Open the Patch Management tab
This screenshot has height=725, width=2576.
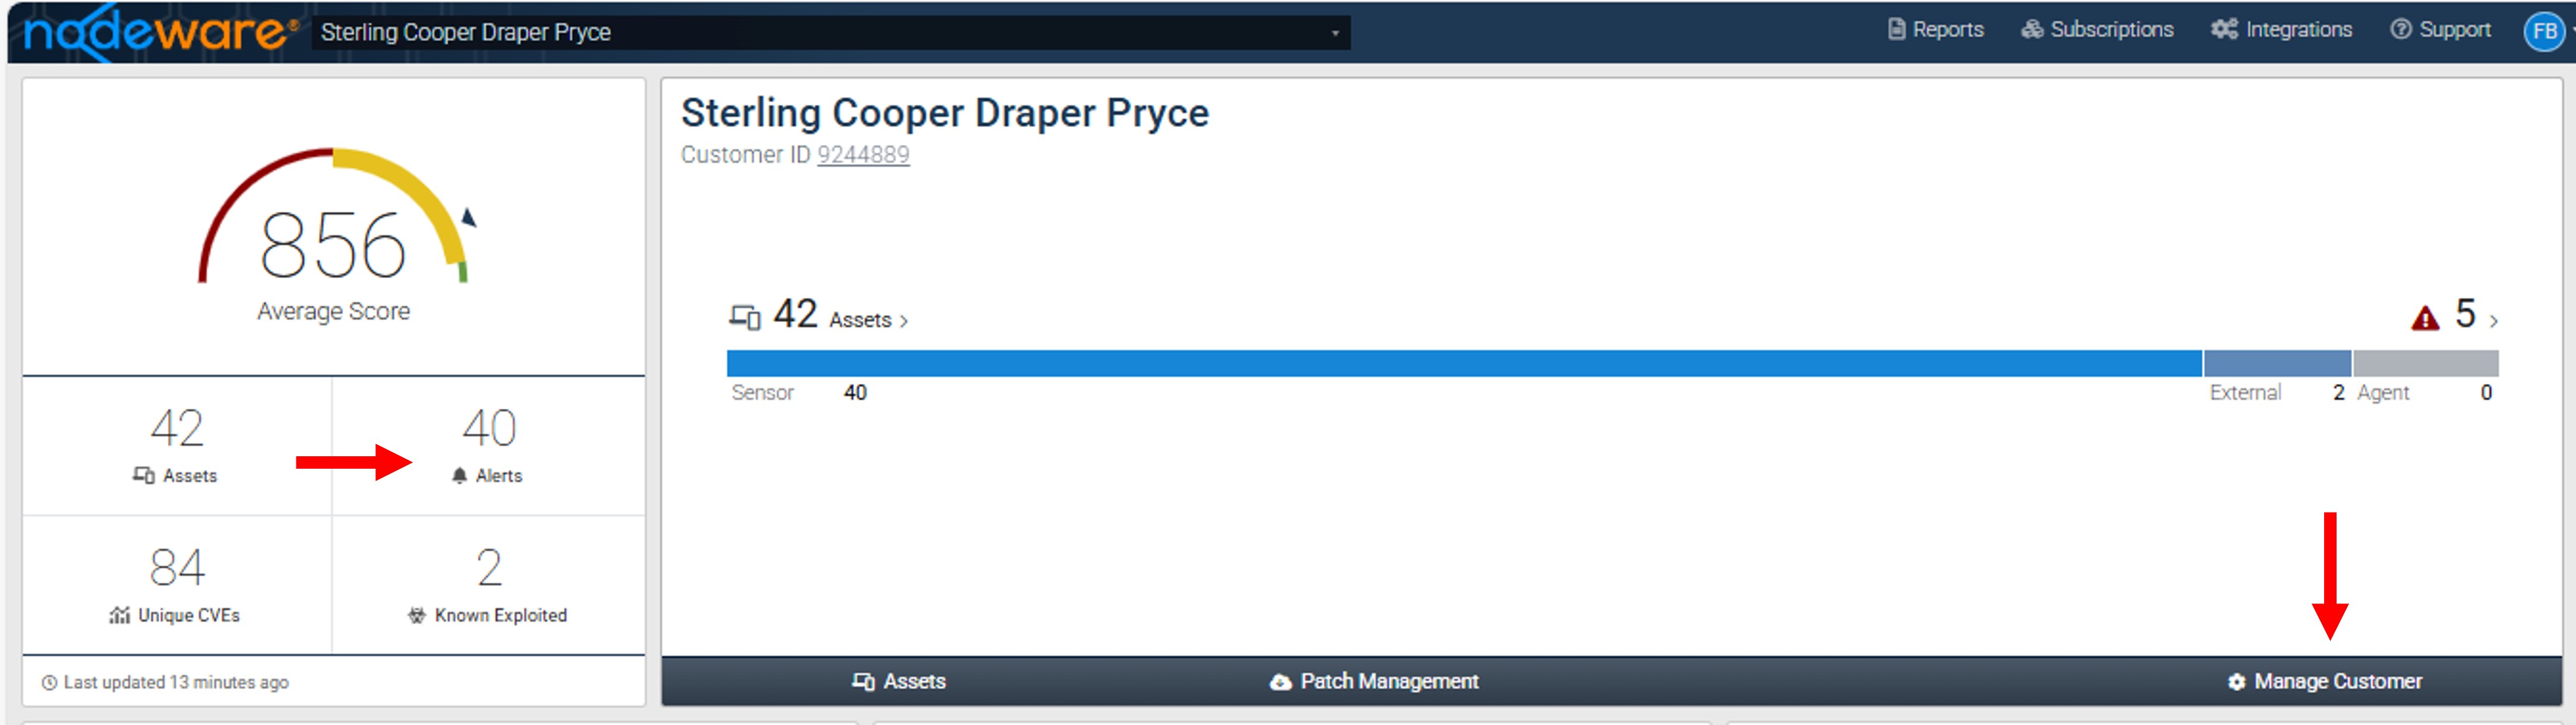pos(1374,681)
